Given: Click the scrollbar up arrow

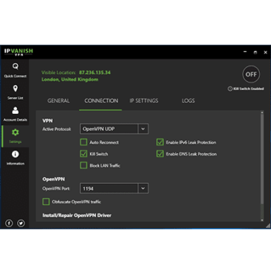Looking at the screenshot, I should pos(262,112).
